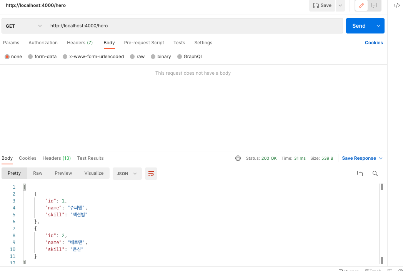This screenshot has height=271, width=403.
Task: Click the Save floppy disk button
Action: coord(322,5)
